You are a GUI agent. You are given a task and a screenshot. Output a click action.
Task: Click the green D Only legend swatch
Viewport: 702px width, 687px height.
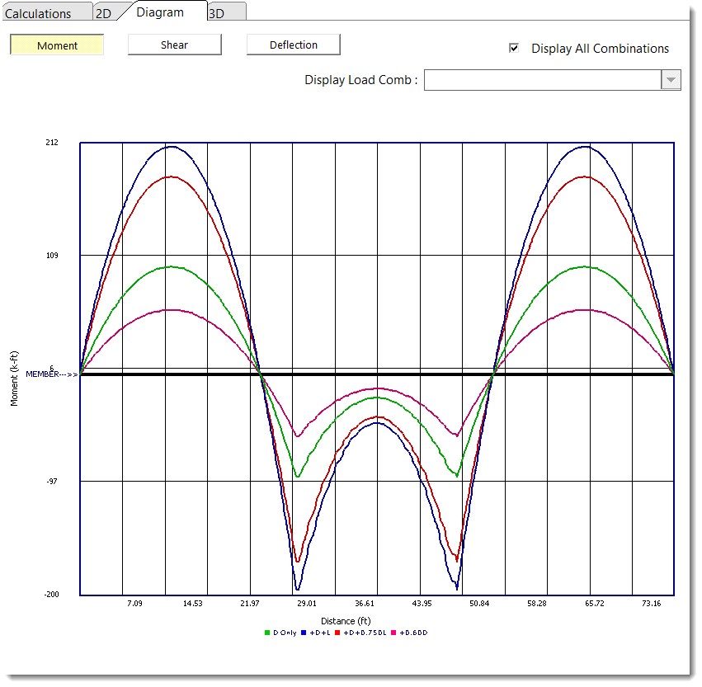pos(267,633)
